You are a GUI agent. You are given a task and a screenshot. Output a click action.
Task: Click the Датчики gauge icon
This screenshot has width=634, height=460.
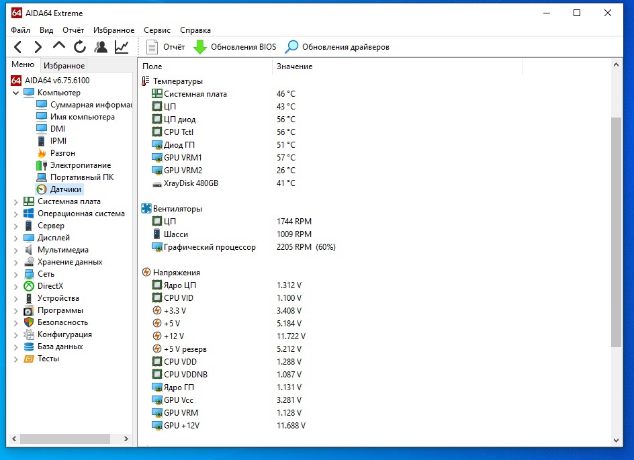click(42, 189)
